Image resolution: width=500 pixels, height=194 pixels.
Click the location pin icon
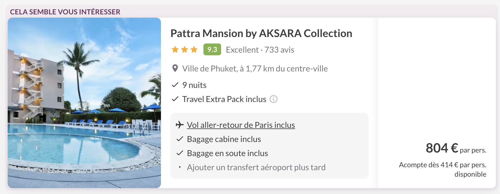pos(175,68)
